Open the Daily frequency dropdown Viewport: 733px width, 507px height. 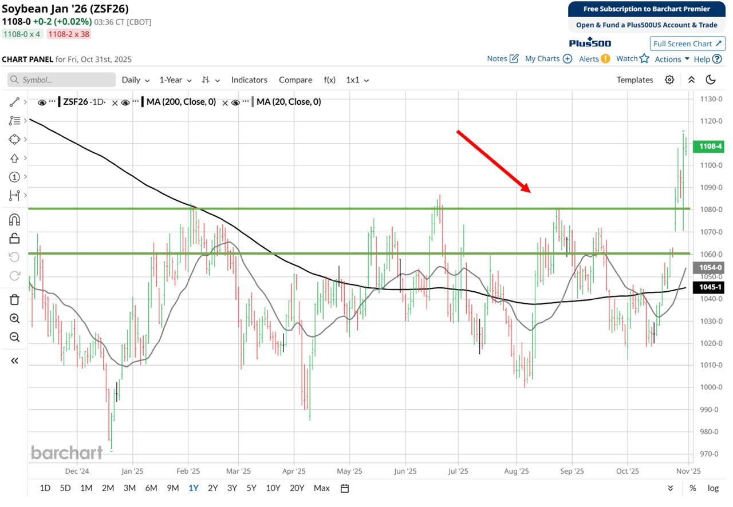[136, 80]
